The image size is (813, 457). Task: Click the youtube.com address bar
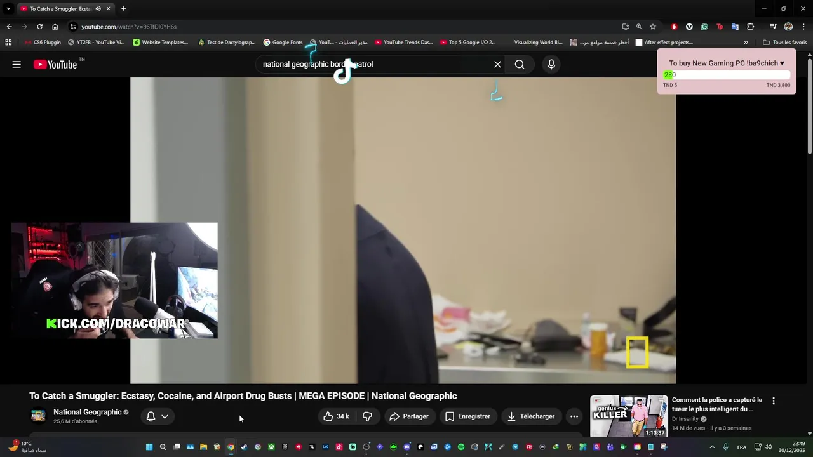(x=343, y=27)
